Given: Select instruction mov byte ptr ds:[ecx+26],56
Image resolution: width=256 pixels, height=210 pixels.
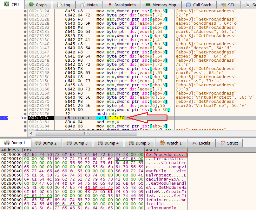Looking at the screenshot, I should pos(131,106).
